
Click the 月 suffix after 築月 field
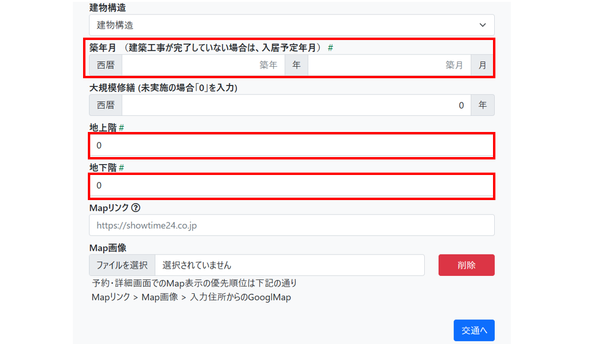pos(482,65)
